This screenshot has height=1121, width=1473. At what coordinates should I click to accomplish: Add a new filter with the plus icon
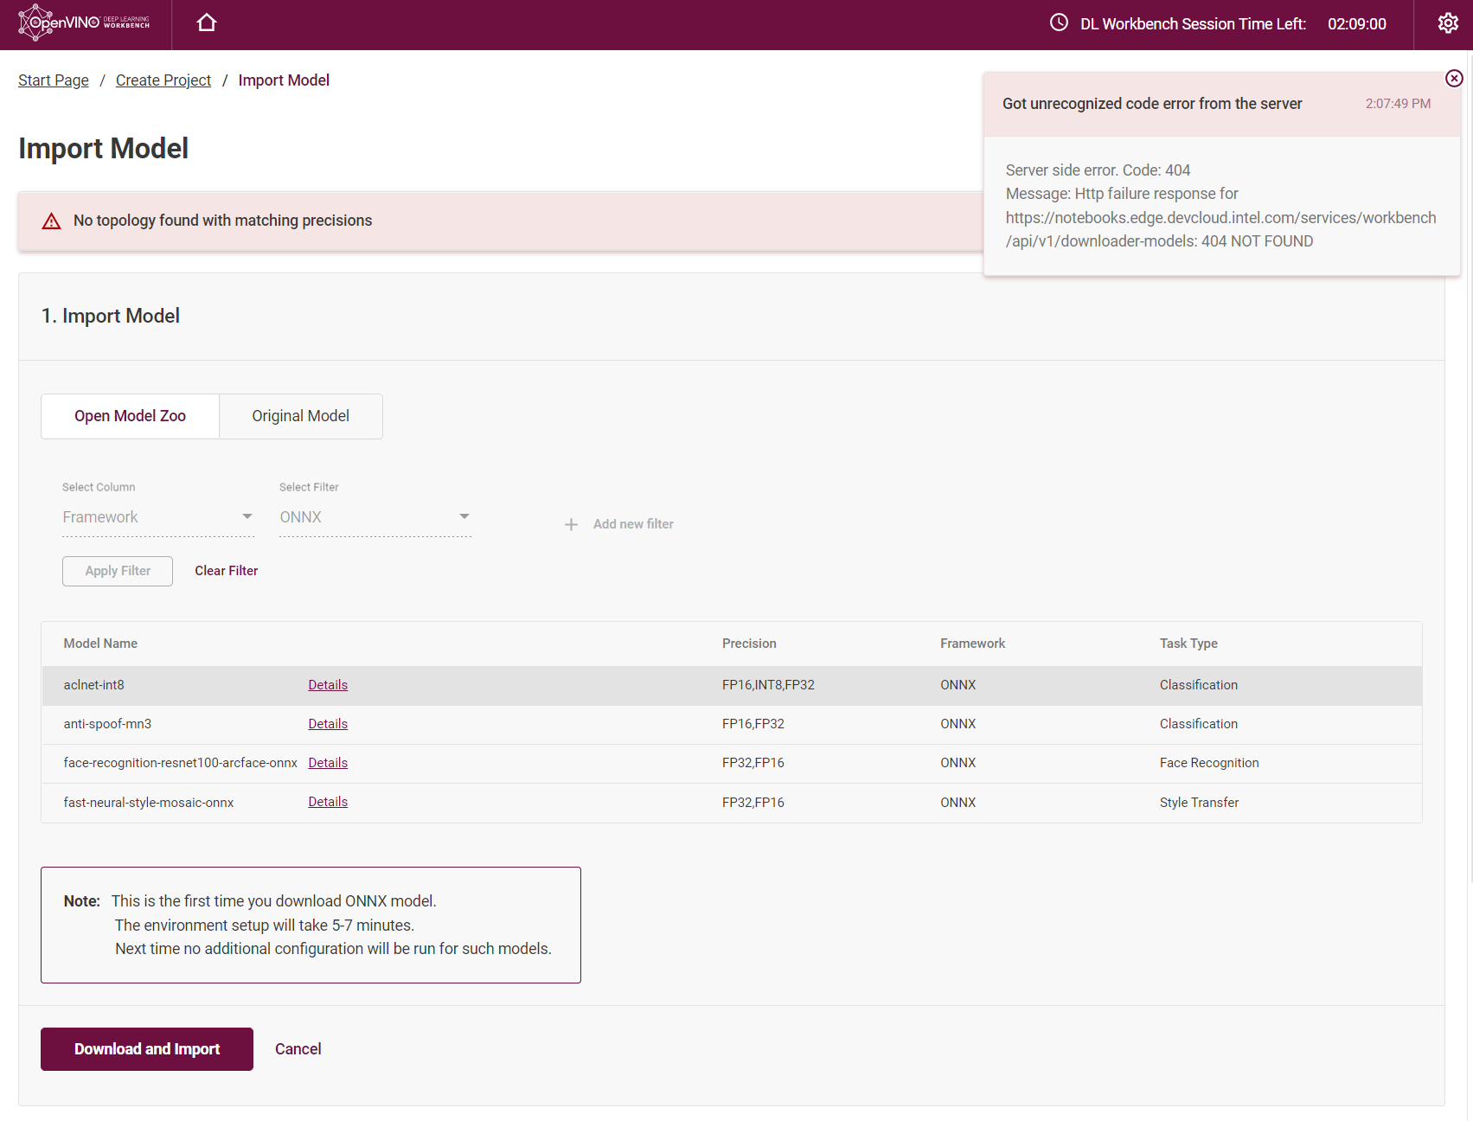[571, 524]
